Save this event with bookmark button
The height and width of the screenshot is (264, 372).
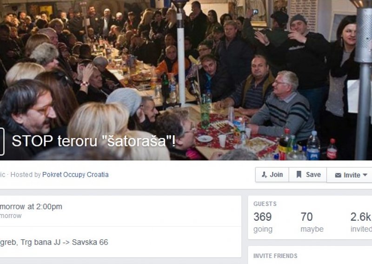(308, 175)
